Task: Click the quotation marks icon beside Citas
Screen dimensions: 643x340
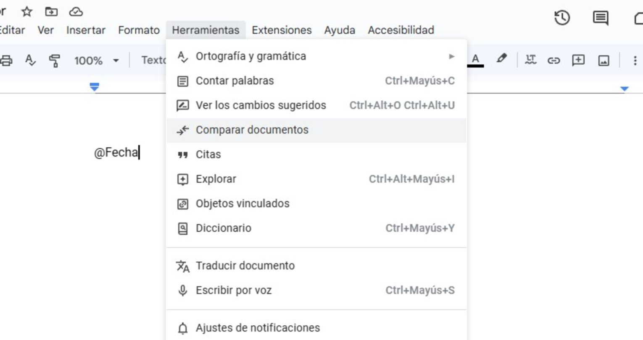Action: click(x=182, y=155)
